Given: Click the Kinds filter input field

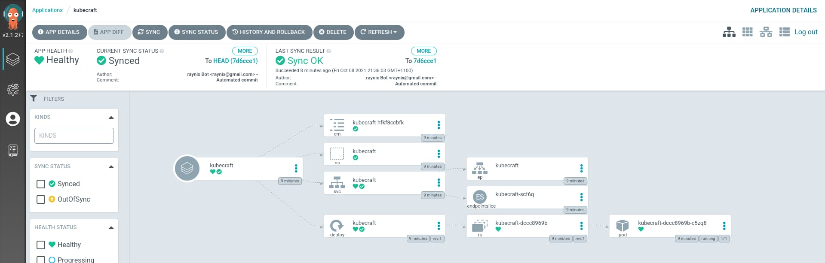Looking at the screenshot, I should [x=74, y=136].
